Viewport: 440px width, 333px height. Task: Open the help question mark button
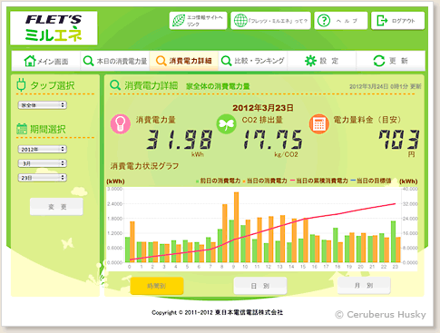point(341,21)
